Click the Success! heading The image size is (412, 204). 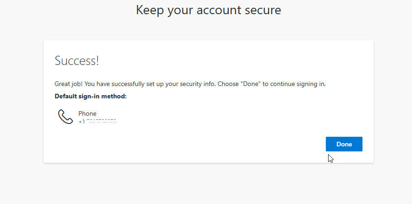click(x=77, y=61)
